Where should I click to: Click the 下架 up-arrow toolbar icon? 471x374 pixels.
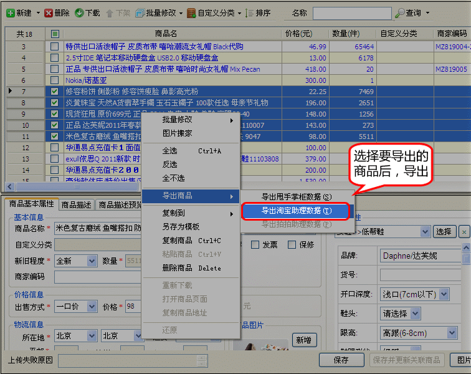tap(110, 13)
